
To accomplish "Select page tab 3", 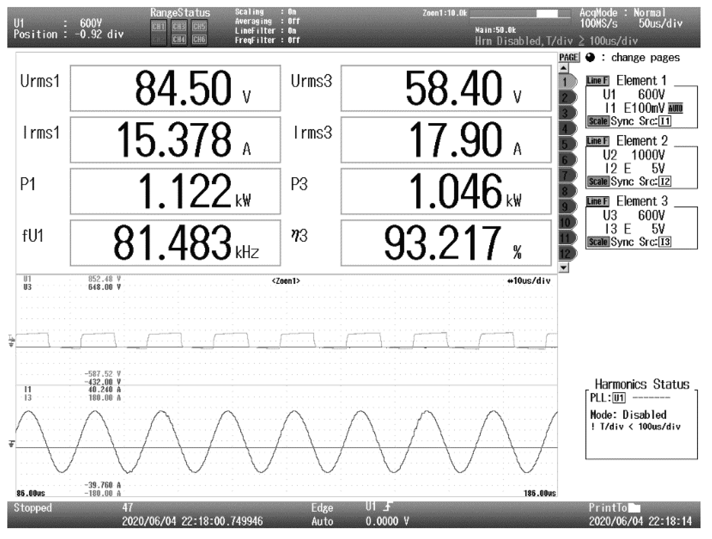I will point(568,114).
